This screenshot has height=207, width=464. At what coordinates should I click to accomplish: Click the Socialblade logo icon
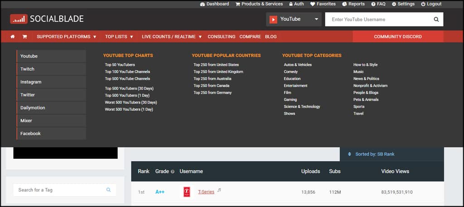coord(19,19)
